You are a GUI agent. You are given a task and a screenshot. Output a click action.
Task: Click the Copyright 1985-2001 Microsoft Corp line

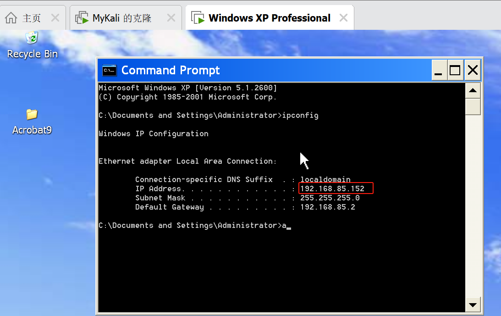187,97
